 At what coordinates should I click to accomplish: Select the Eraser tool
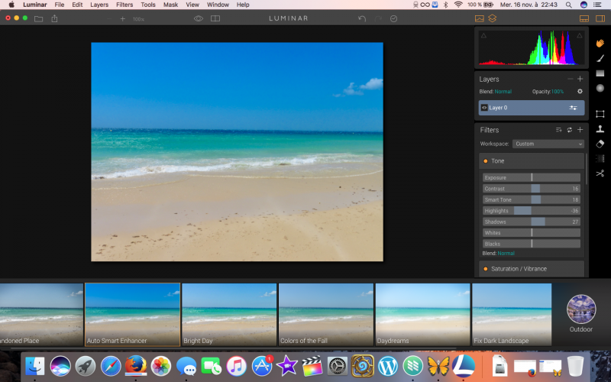[x=600, y=144]
